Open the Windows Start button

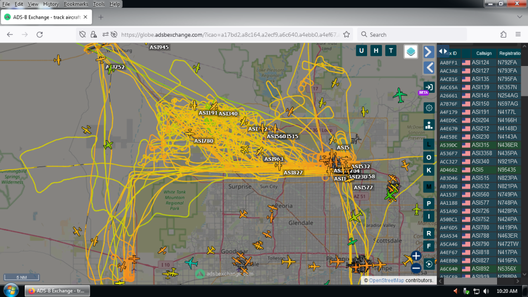pyautogui.click(x=11, y=291)
